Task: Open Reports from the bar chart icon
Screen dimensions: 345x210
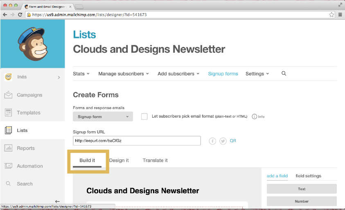Action: pyautogui.click(x=8, y=148)
